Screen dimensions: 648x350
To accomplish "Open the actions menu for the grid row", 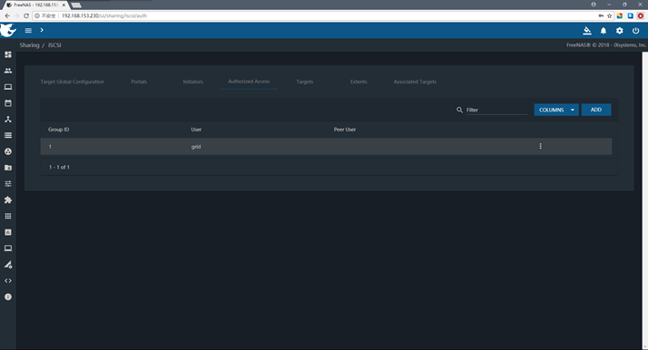I will (541, 146).
